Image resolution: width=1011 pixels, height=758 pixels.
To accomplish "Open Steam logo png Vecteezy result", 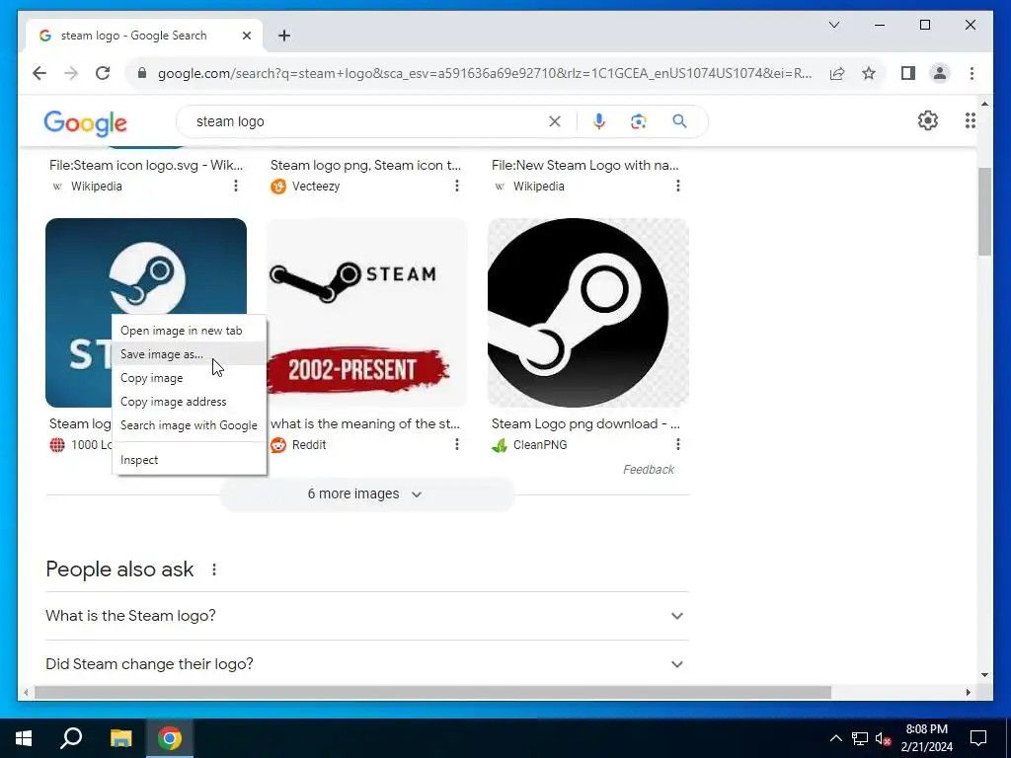I will [x=365, y=166].
